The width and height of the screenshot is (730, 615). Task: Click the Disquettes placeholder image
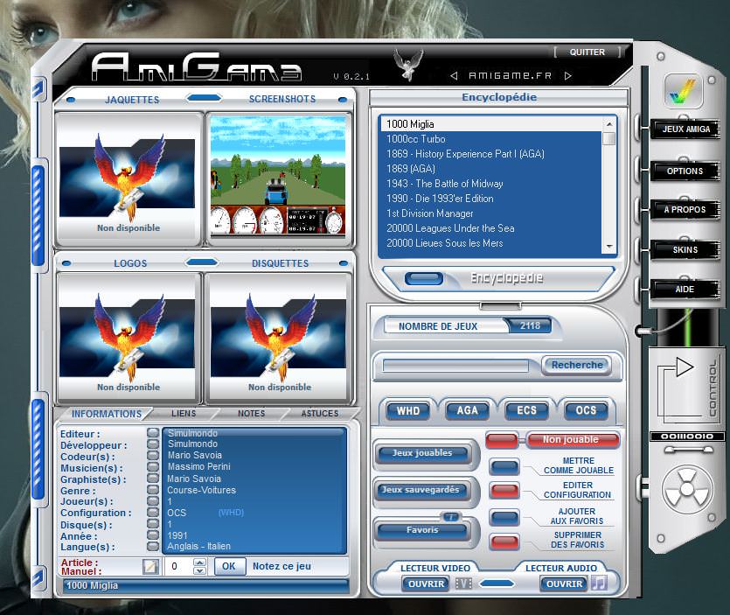click(x=278, y=338)
